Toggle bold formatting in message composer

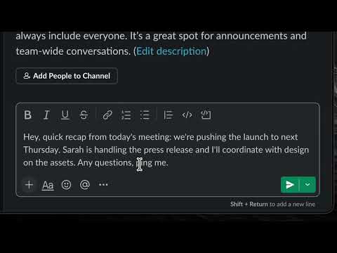click(x=28, y=115)
